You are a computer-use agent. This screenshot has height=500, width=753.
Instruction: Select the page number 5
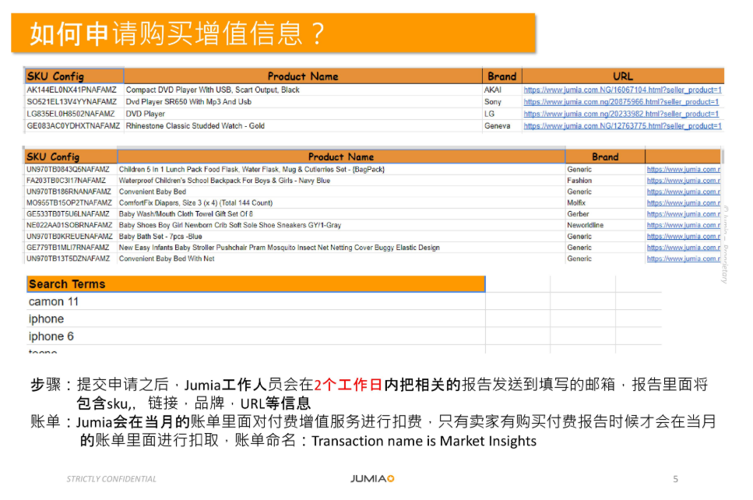675,479
